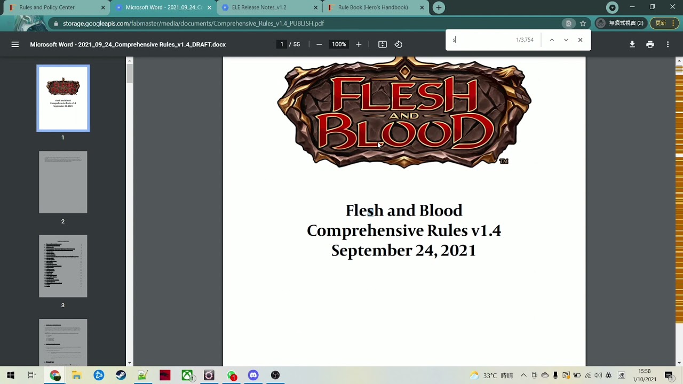Image resolution: width=683 pixels, height=384 pixels.
Task: Click the page number input box
Action: point(282,44)
